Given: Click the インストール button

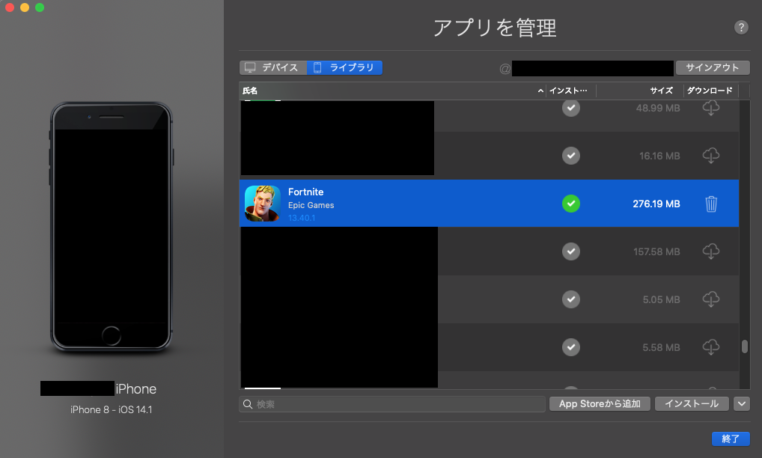Looking at the screenshot, I should point(692,403).
